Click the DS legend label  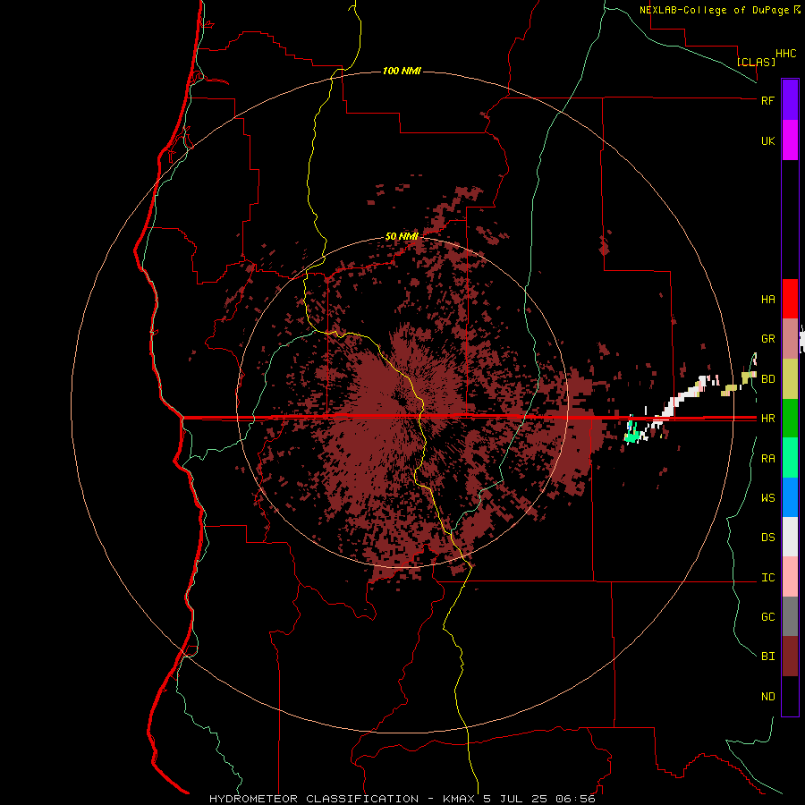[x=767, y=537]
